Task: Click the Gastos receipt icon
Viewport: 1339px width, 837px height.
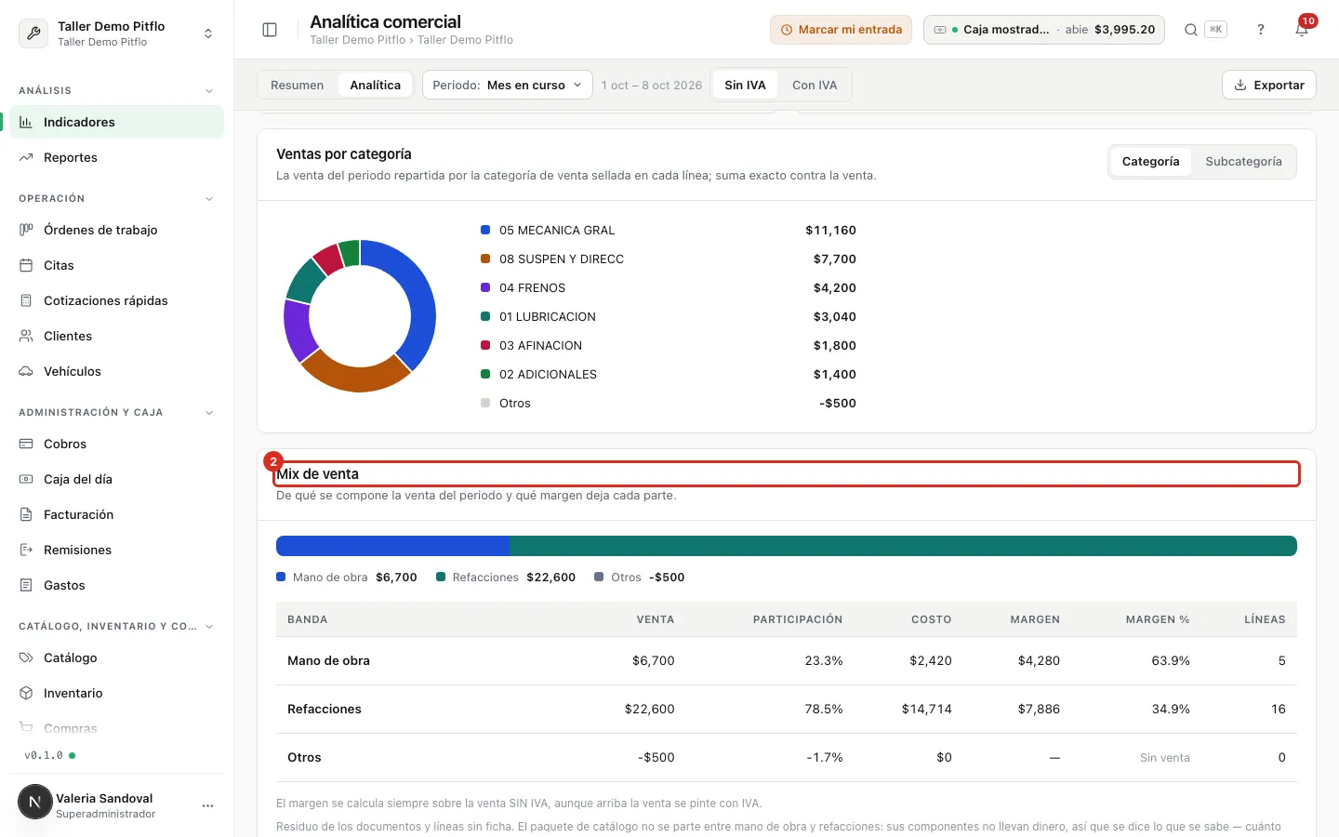Action: click(x=26, y=585)
